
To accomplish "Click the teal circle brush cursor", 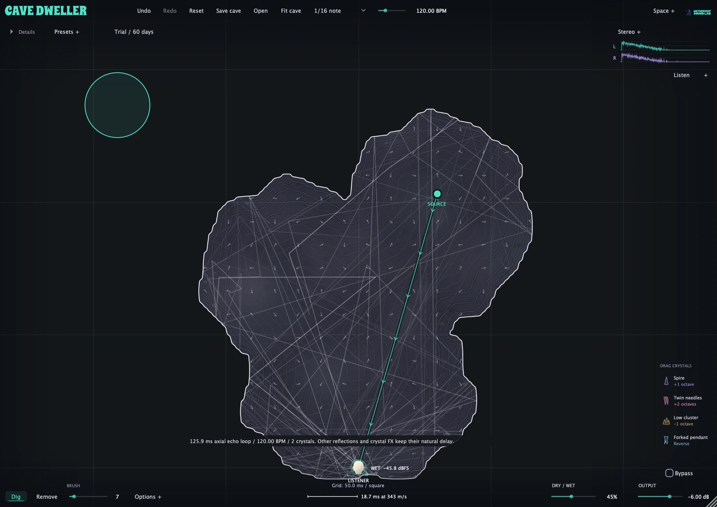I will pos(117,105).
